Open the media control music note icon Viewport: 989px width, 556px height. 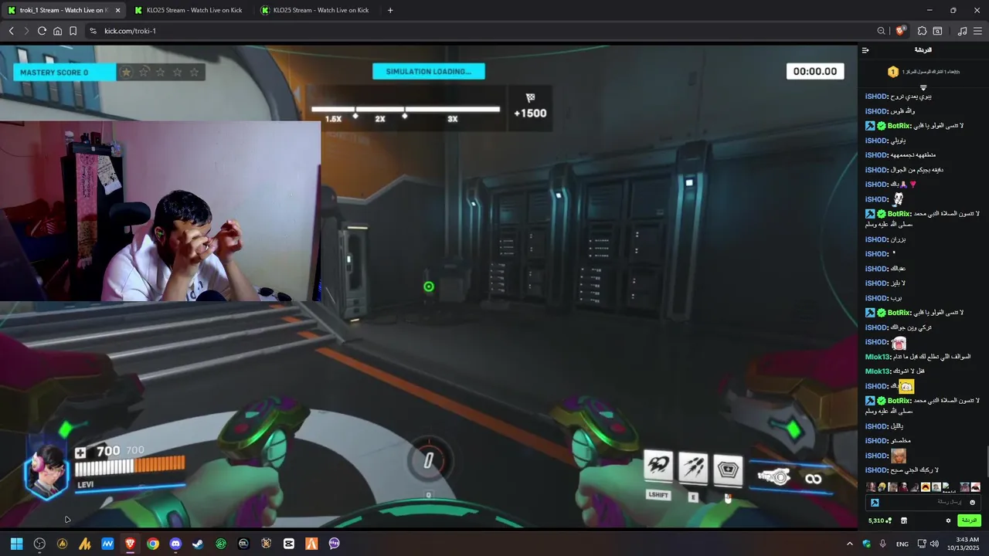coord(962,31)
